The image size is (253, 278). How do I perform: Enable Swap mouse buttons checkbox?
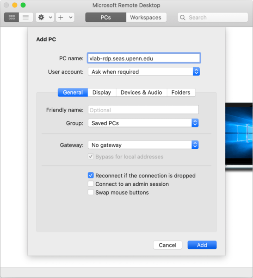(91, 192)
